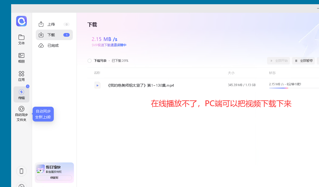Click the upload icon beside 上传

pyautogui.click(x=41, y=24)
